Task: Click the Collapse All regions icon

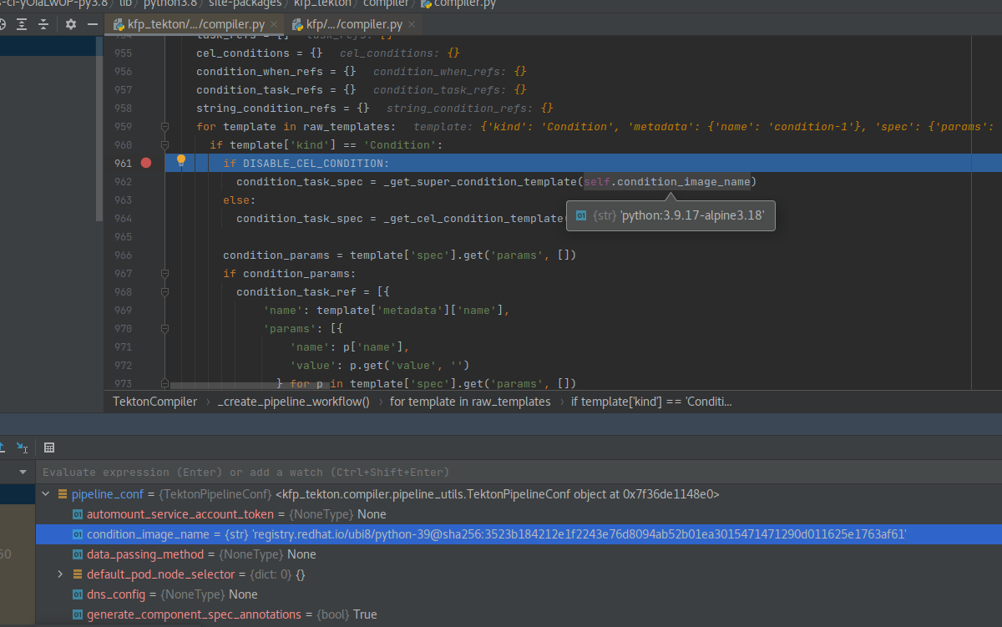Action: coord(41,24)
